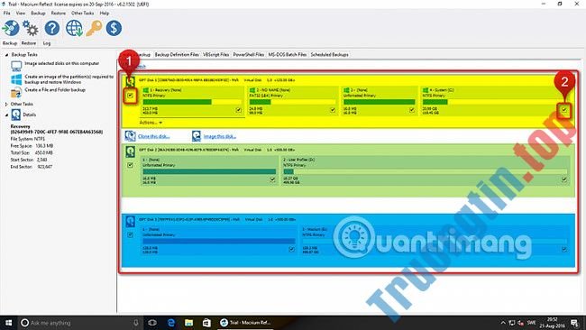Toggle the GPT Disk 1 whole-disk checkbox
This screenshot has height=330, width=586.
pyautogui.click(x=130, y=96)
